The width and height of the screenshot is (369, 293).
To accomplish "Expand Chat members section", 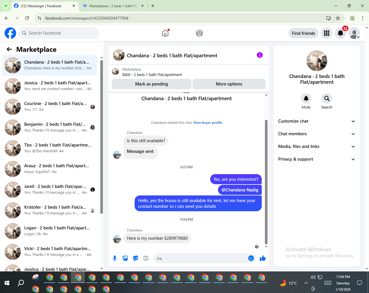I will click(x=317, y=134).
